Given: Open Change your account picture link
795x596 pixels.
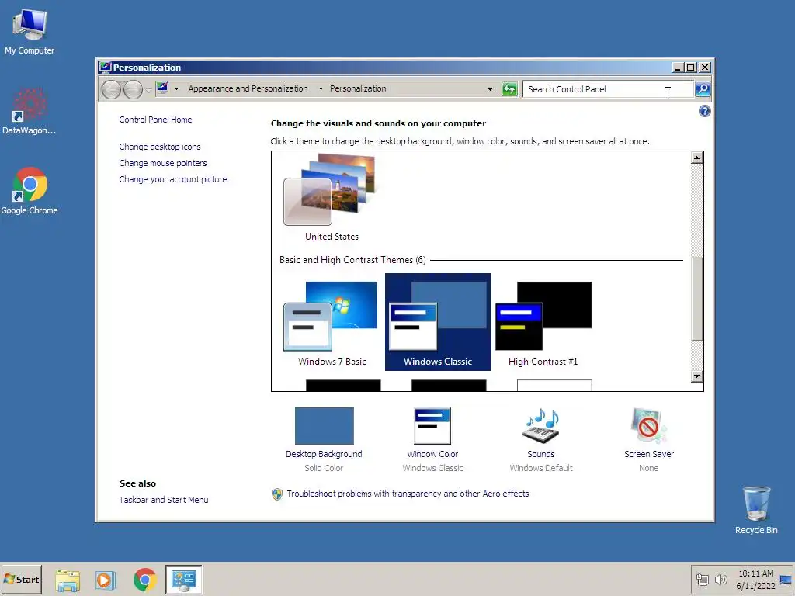Looking at the screenshot, I should (x=173, y=179).
